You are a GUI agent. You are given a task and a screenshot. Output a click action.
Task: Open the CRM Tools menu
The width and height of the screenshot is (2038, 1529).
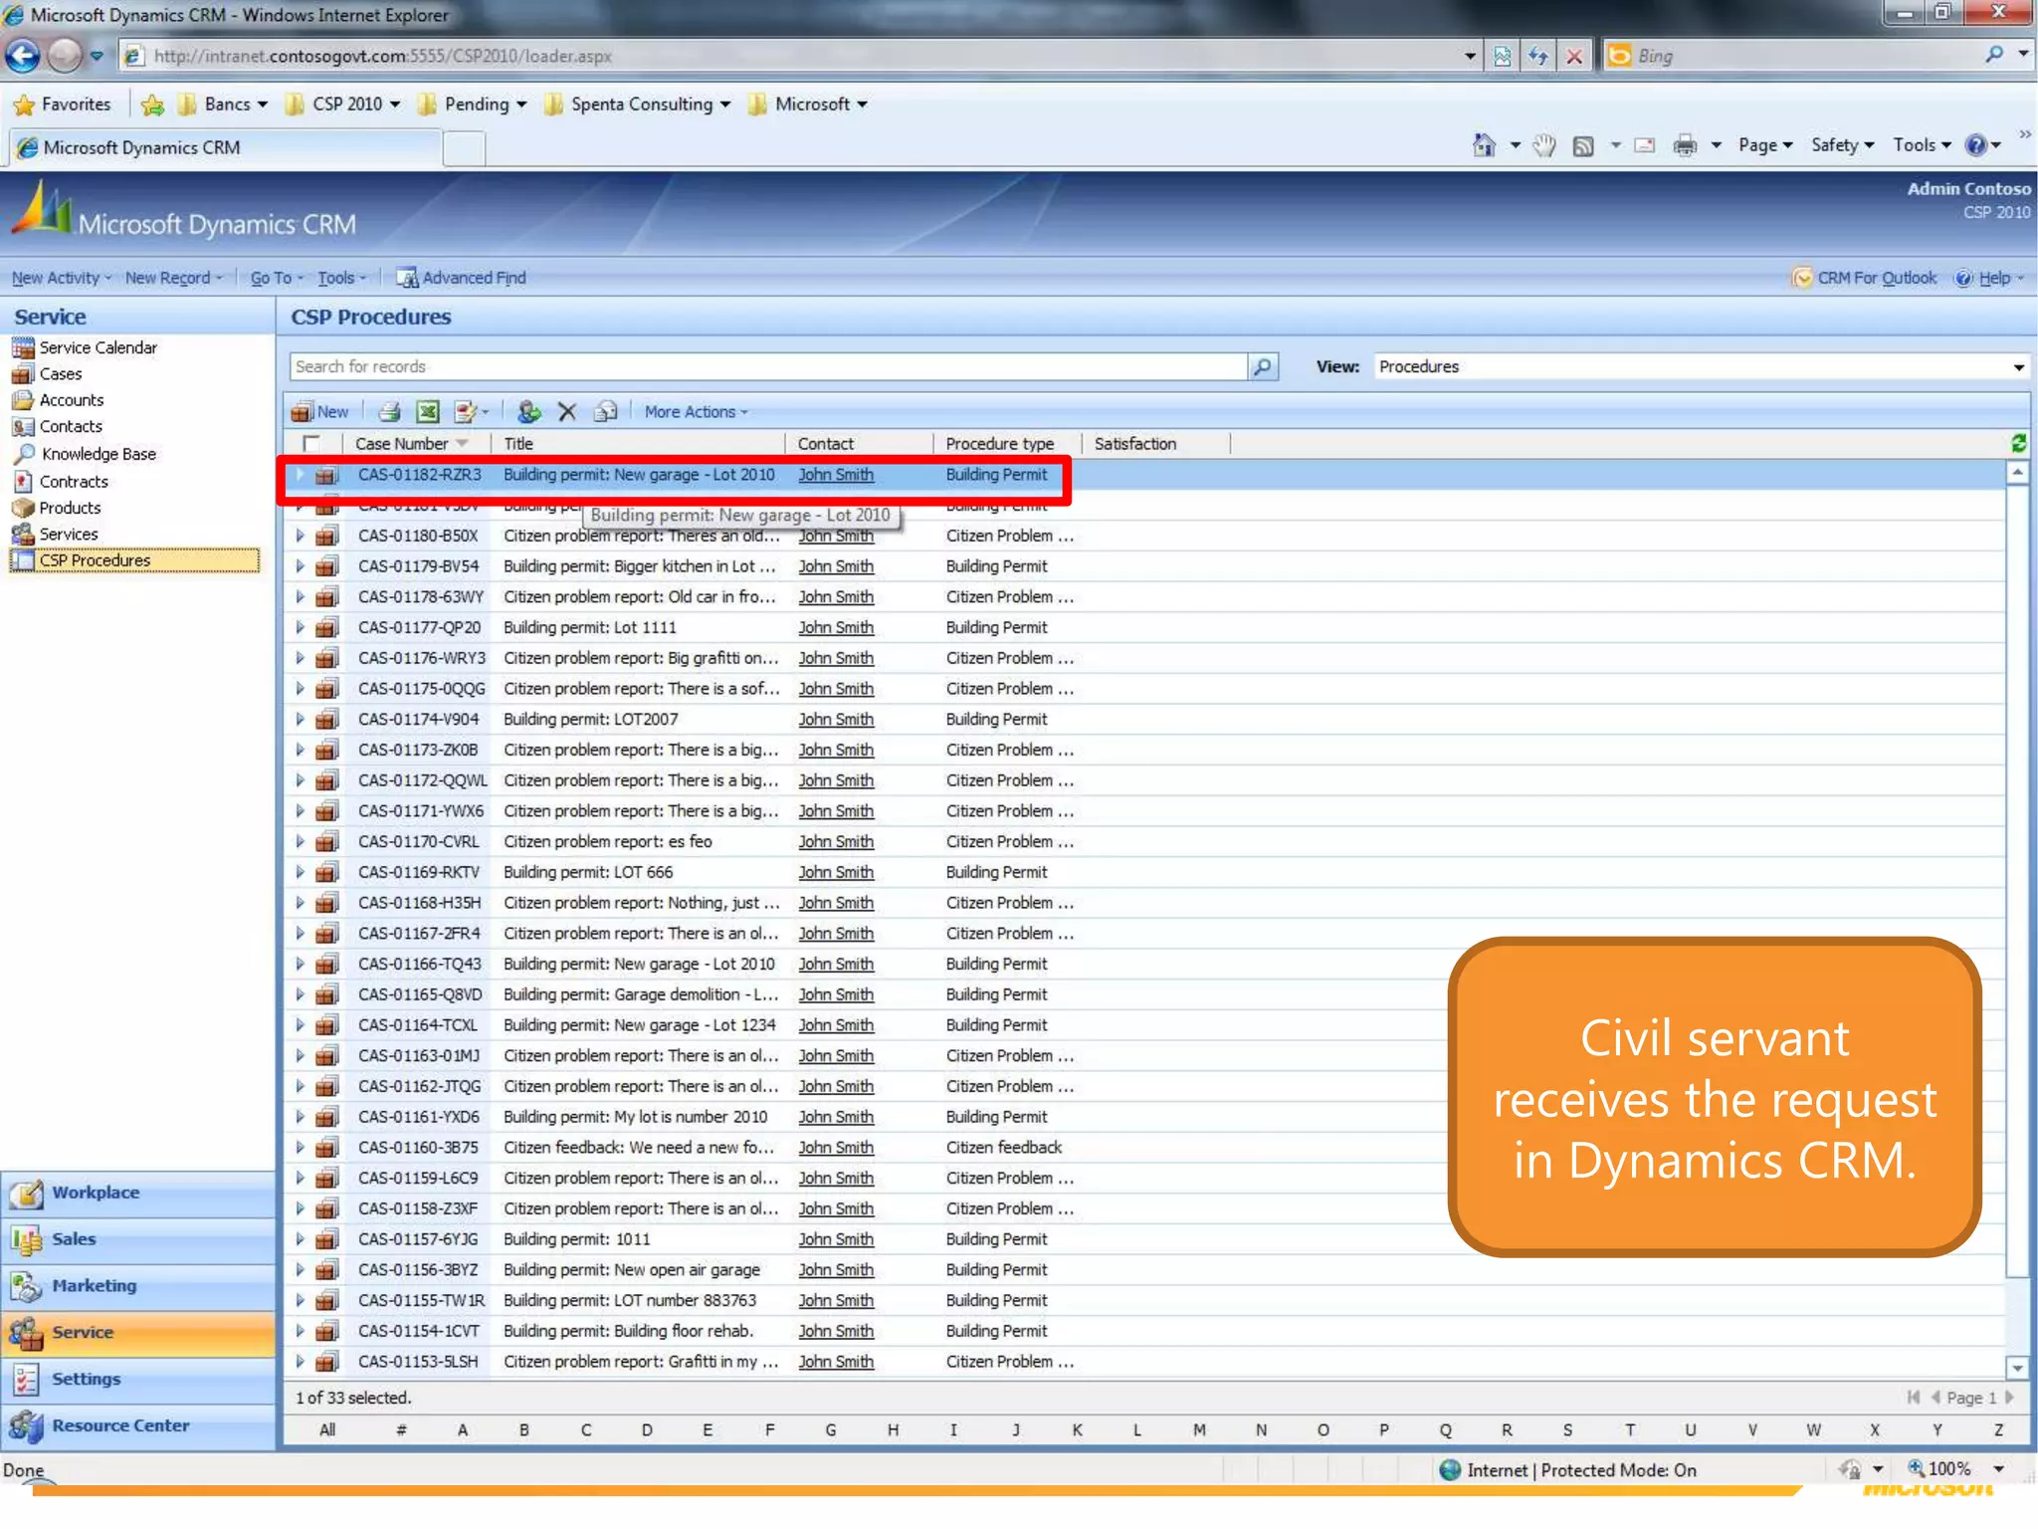pyautogui.click(x=341, y=278)
